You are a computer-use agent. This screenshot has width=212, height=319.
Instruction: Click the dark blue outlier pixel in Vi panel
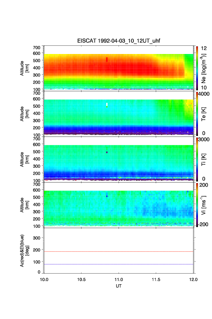tap(107, 196)
